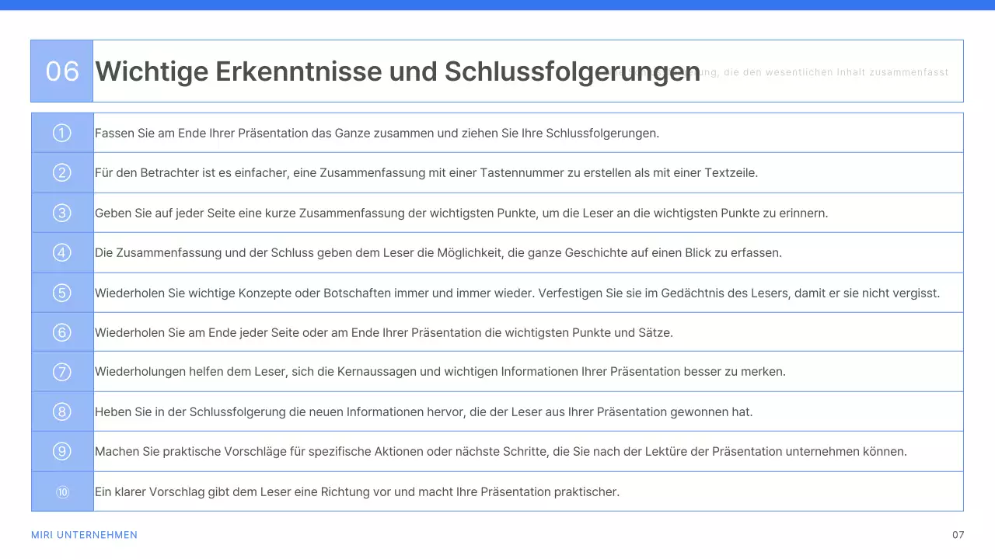Select the circled number 1 marker
This screenshot has height=559, width=995.
(61, 133)
